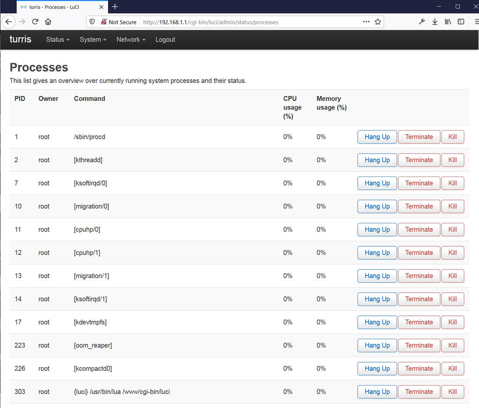Hang Up the [kdevtmpfs] process
Screen dimensions: 479x408
pos(377,322)
